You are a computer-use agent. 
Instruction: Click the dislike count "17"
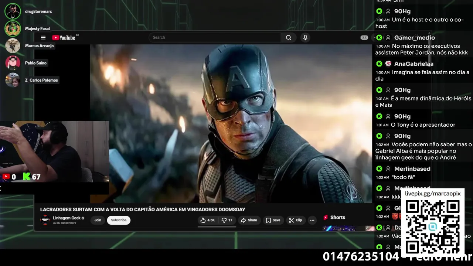[x=230, y=220]
